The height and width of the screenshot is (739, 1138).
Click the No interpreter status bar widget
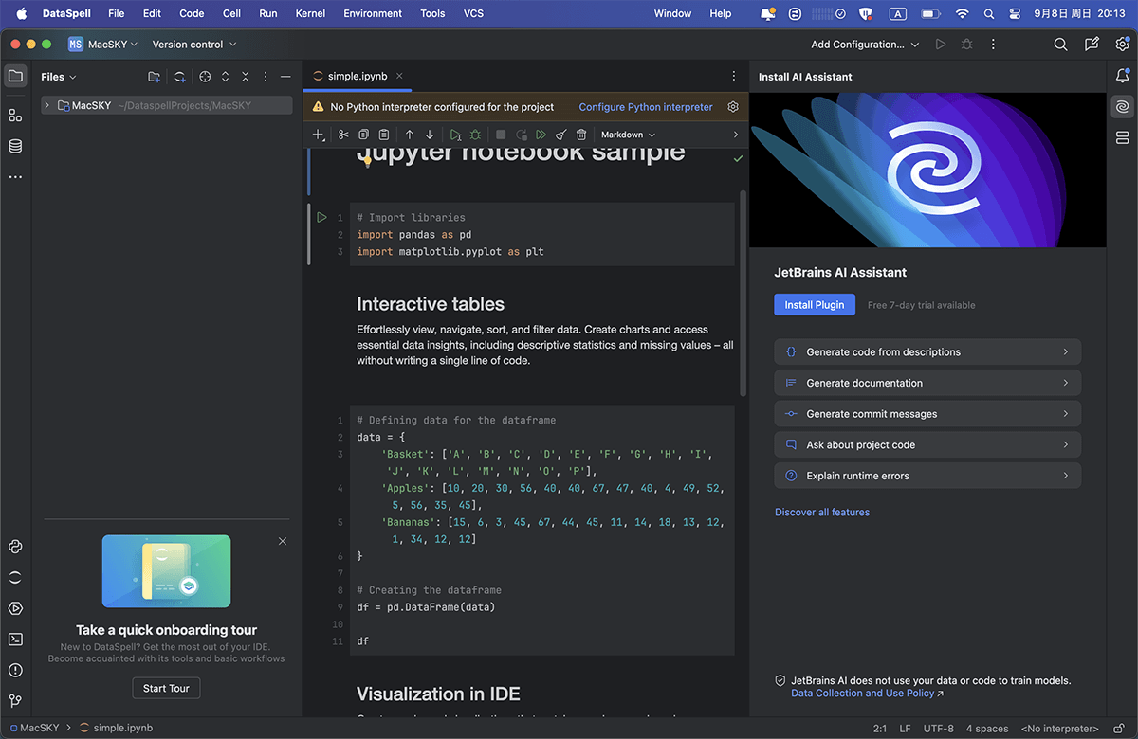coord(1059,729)
